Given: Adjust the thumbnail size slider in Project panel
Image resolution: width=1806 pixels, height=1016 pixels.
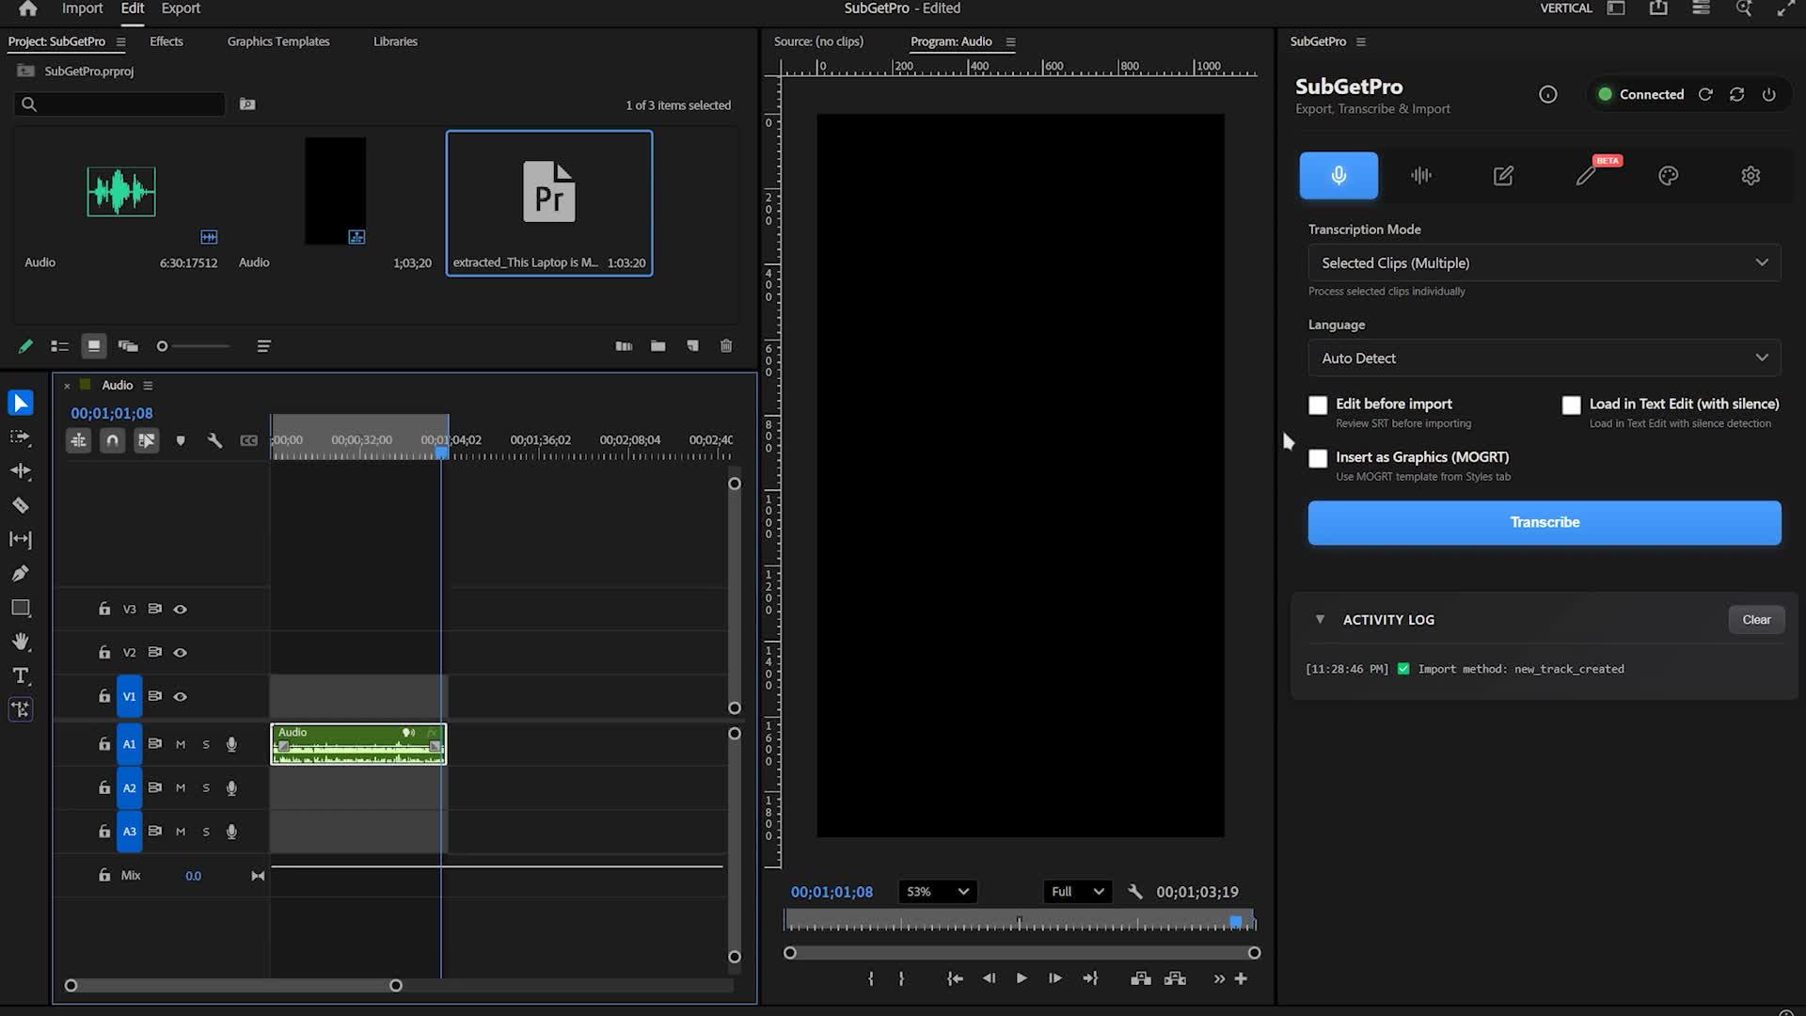Looking at the screenshot, I should (x=164, y=346).
